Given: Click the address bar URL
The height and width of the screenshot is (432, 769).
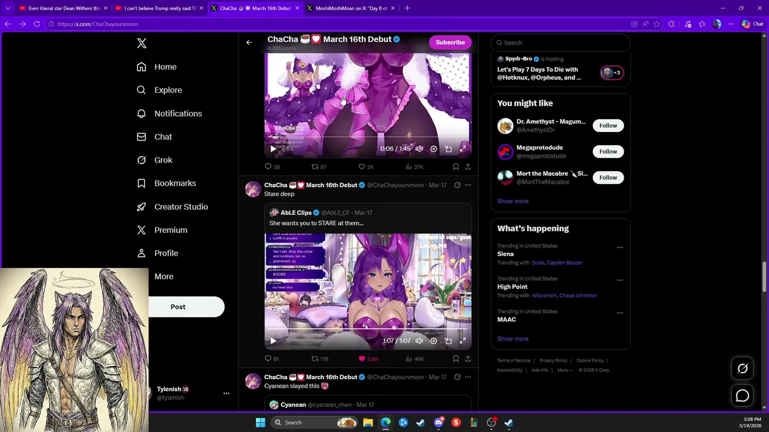Looking at the screenshot, I should coord(98,24).
